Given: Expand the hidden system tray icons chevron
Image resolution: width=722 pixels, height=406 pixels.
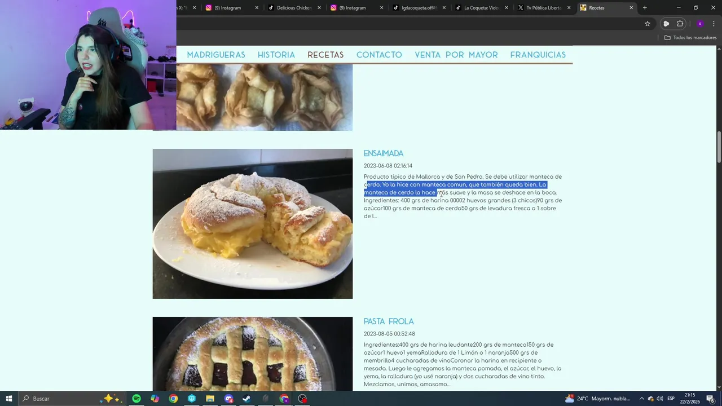Looking at the screenshot, I should [x=641, y=399].
